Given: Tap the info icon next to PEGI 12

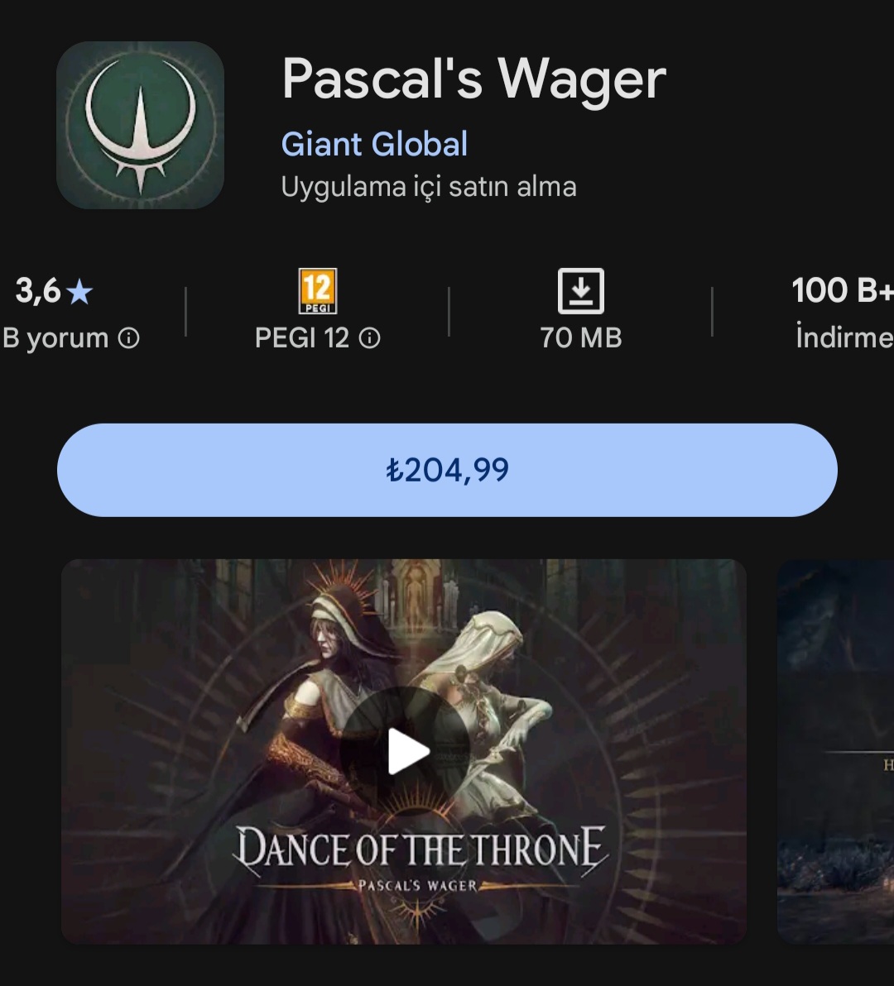Looking at the screenshot, I should (370, 338).
